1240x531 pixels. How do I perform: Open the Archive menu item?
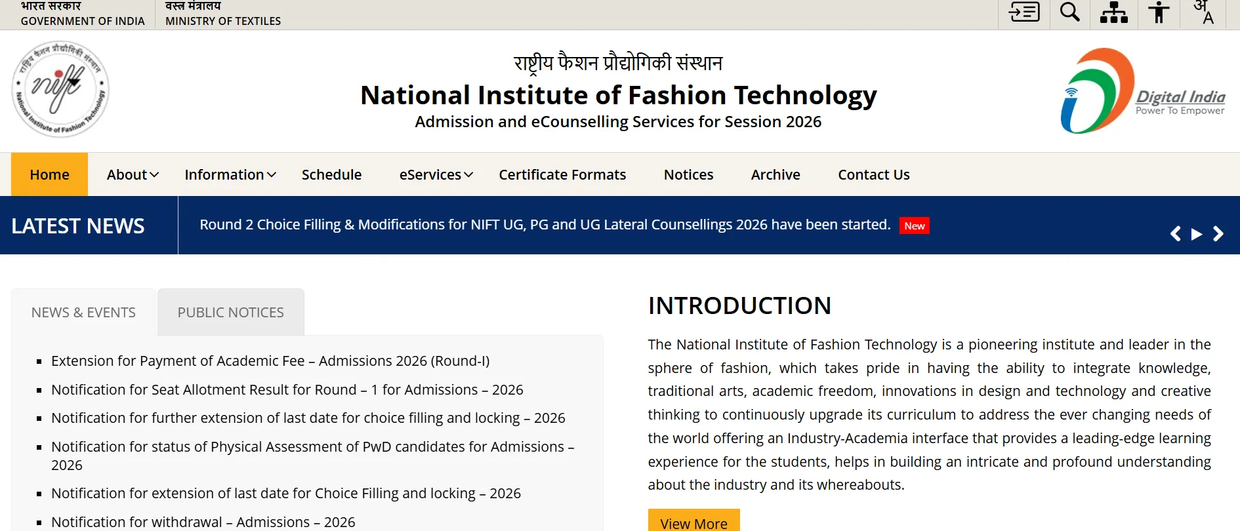click(775, 174)
